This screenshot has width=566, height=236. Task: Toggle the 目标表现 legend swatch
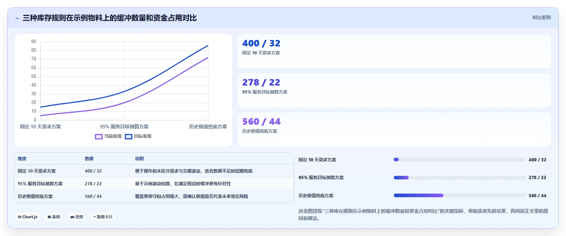[128, 137]
